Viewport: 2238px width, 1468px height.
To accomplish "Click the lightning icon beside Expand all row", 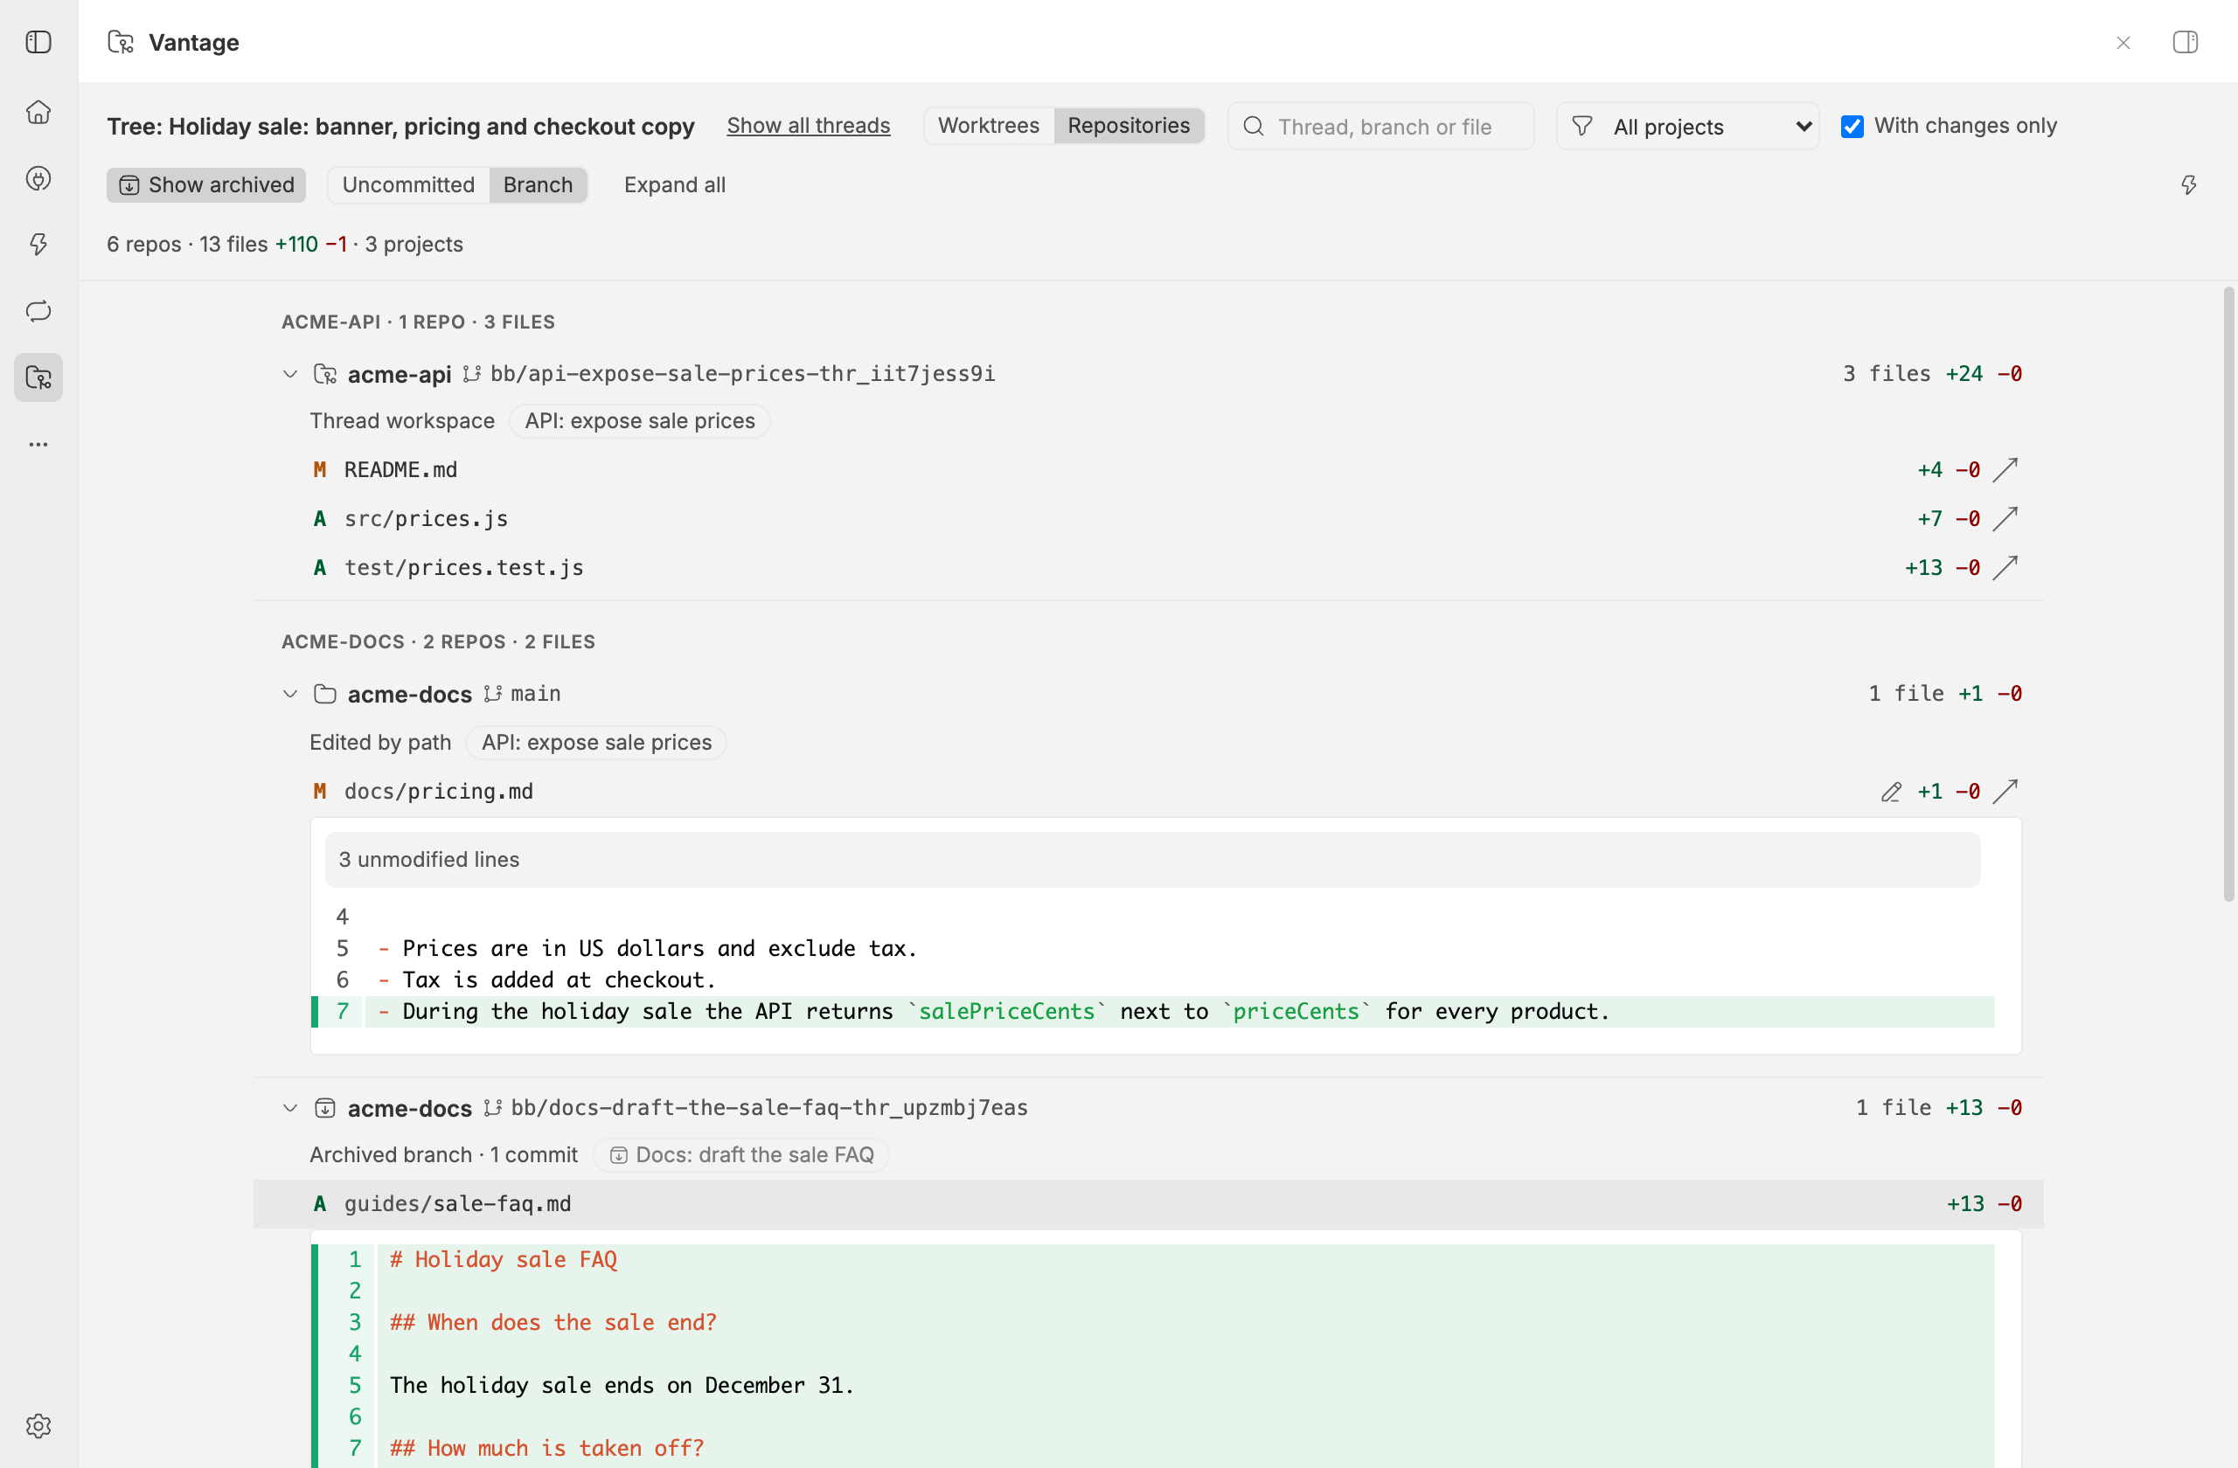I will 2189,185.
